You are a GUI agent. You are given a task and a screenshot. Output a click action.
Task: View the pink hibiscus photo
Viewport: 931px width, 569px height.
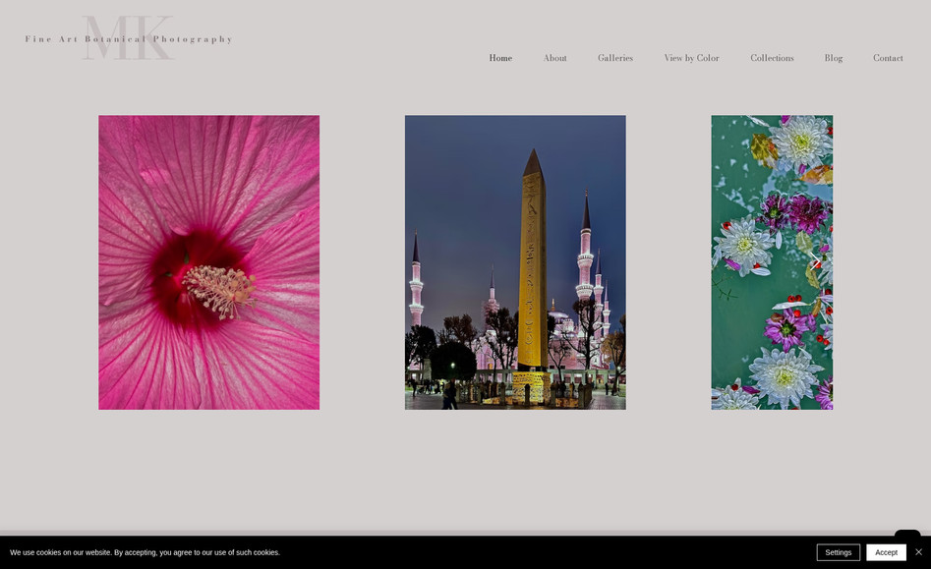[x=208, y=261]
